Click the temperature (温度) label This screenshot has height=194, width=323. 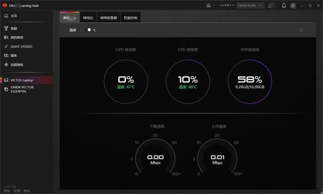73,30
